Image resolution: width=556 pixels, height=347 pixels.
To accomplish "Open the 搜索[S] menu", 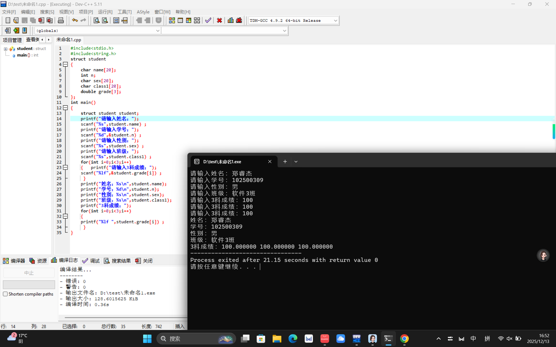I will click(x=47, y=12).
